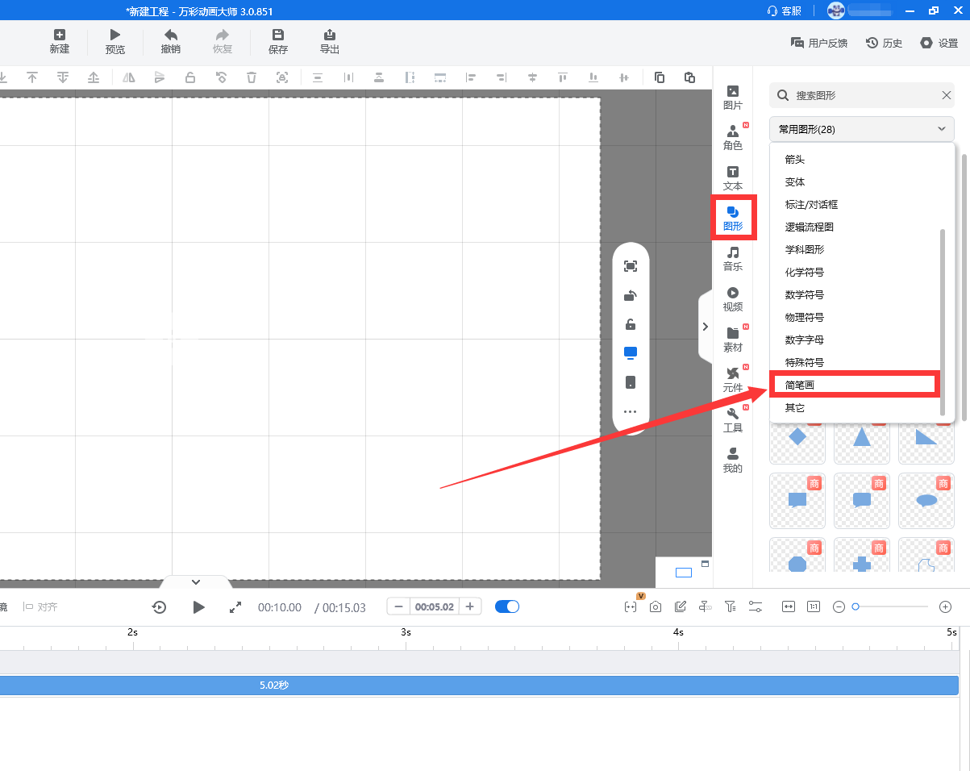
Task: Click the flip vertical icon
Action: (160, 77)
